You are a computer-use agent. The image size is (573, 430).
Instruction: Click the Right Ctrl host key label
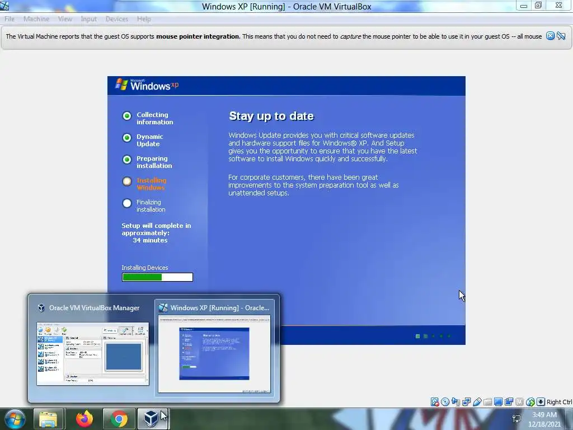[x=560, y=402]
